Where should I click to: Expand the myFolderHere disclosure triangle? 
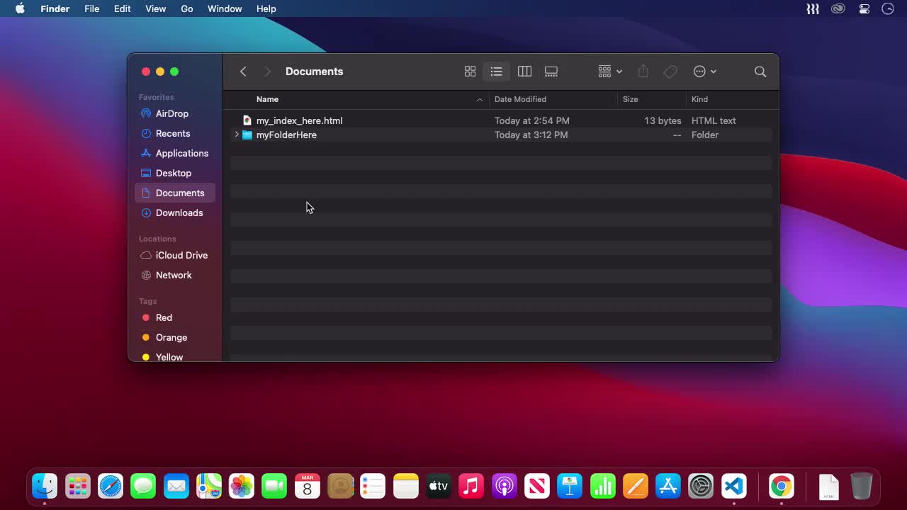(x=237, y=135)
